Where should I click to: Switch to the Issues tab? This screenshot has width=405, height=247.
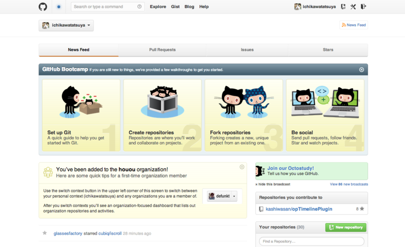click(x=247, y=50)
